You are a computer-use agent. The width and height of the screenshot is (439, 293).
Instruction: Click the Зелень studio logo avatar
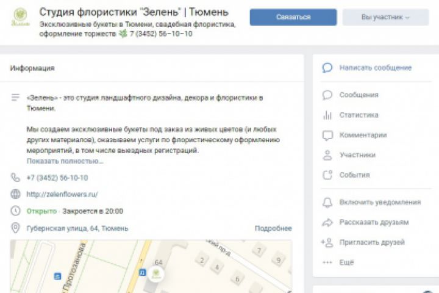21,17
